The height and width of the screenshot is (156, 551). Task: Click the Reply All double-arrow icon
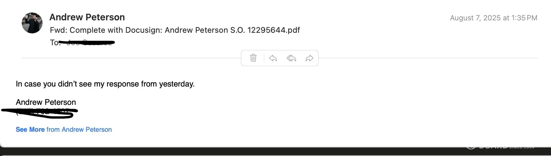coord(291,58)
